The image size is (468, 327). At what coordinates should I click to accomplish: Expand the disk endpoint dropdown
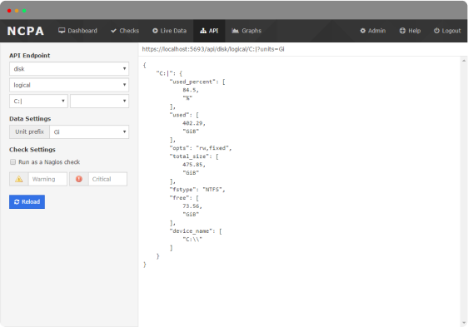click(69, 69)
